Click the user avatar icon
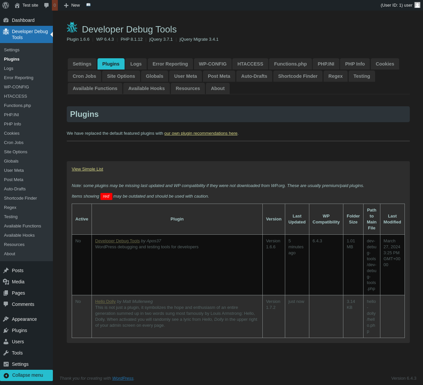423x385 pixels. pos(417,5)
